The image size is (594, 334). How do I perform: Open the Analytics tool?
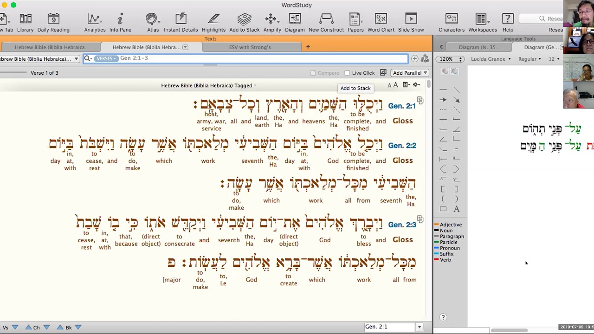pos(95,22)
